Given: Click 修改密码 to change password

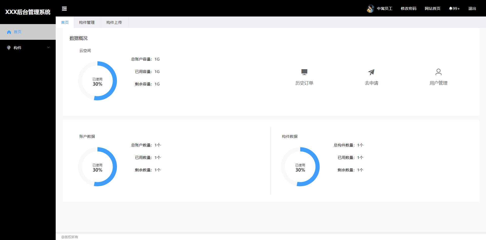Looking at the screenshot, I should (408, 8).
